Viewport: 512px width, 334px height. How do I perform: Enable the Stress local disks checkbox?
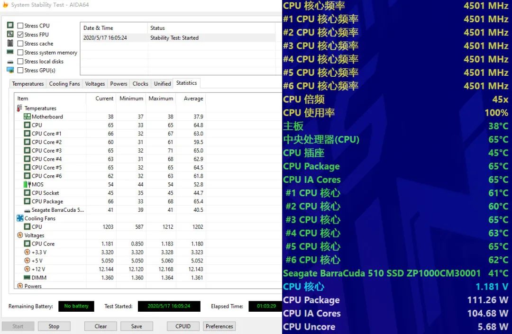tap(20, 61)
